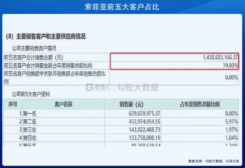The width and height of the screenshot is (245, 168).
Task: Click sales amount 639,659,975.37
Action: click(144, 113)
